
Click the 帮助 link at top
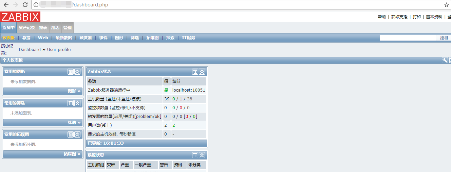click(x=382, y=17)
